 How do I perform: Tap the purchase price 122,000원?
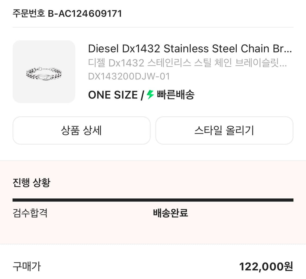(265, 266)
